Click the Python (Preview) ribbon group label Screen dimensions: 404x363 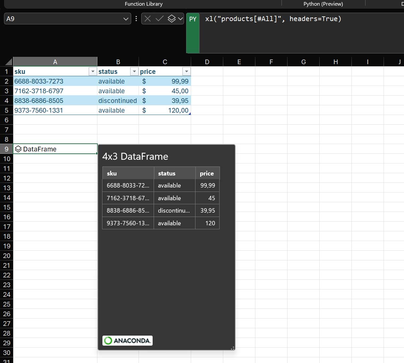coord(322,4)
